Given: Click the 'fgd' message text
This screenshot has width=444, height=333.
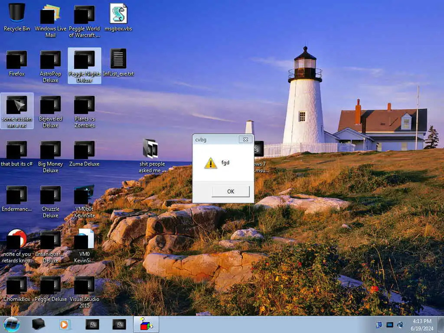Looking at the screenshot, I should click(225, 163).
